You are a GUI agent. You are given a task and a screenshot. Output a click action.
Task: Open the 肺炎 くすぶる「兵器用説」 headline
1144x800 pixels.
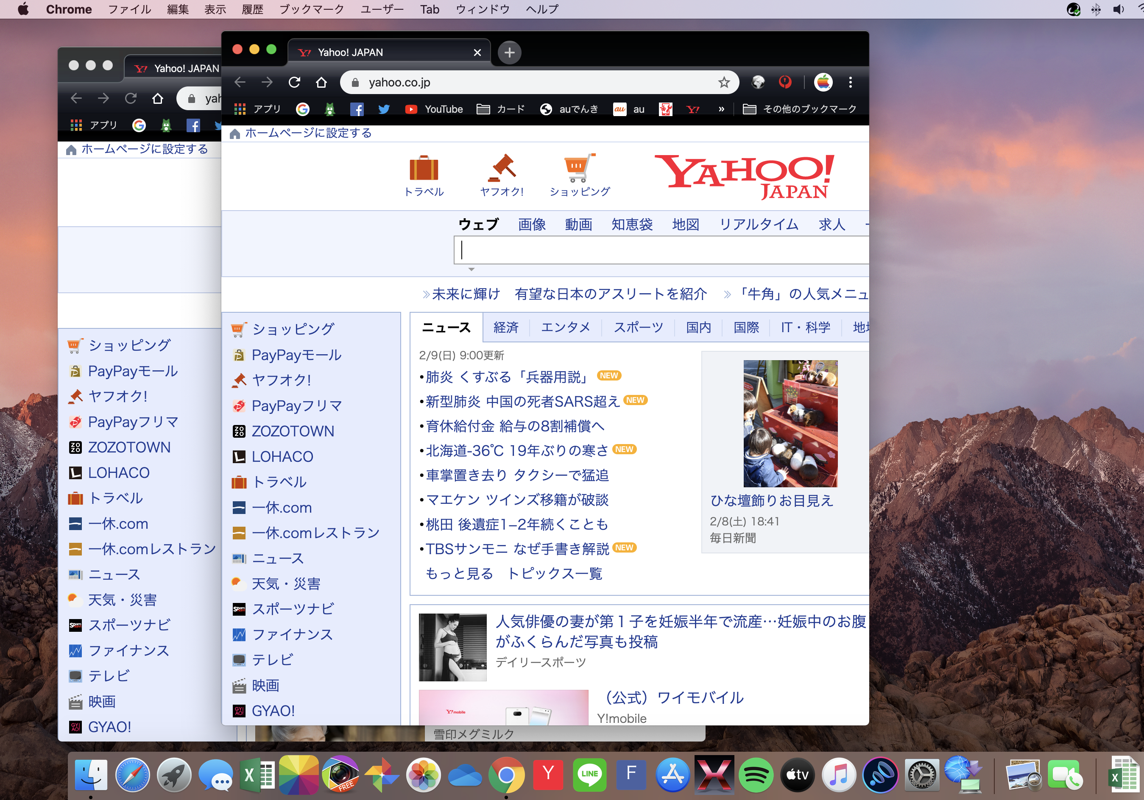508,377
